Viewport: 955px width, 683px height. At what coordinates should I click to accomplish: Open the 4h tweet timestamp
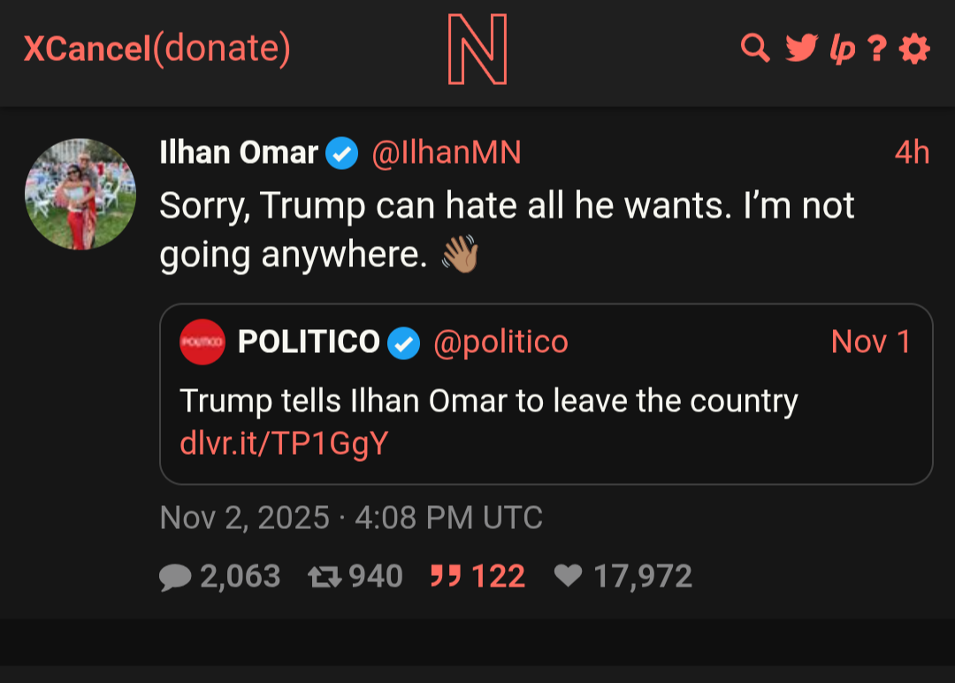[x=912, y=153]
